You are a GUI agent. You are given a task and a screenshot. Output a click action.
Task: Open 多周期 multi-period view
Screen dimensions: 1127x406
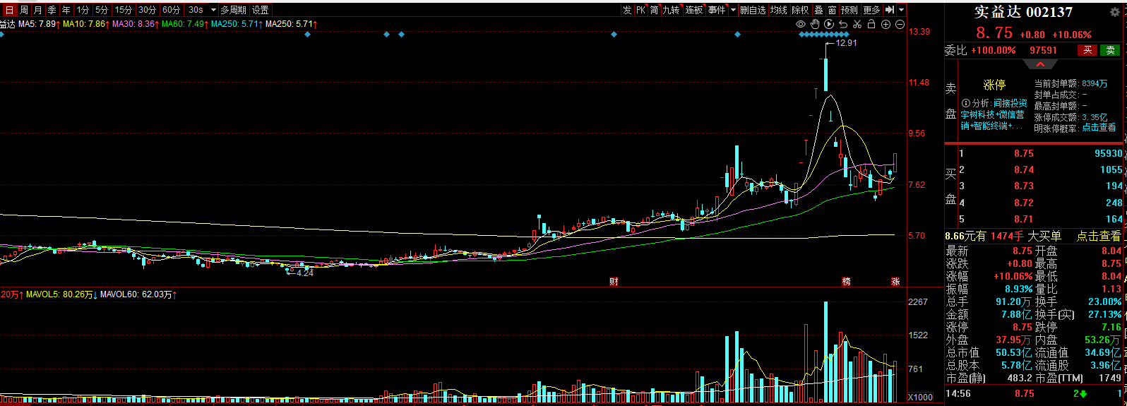(234, 10)
